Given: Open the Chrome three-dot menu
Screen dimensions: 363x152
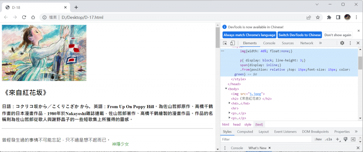Looking at the screenshot, I should (x=356, y=17).
